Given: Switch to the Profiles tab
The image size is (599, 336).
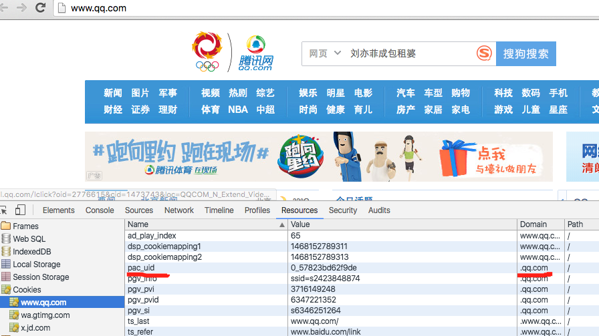Looking at the screenshot, I should click(257, 210).
